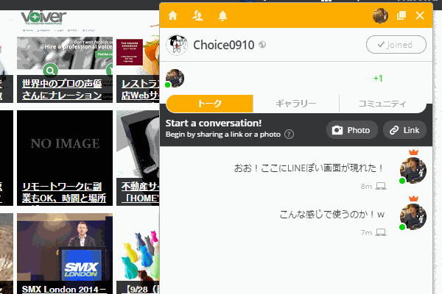442x294 pixels.
Task: Open the friends icon in orange header
Action: [197, 15]
